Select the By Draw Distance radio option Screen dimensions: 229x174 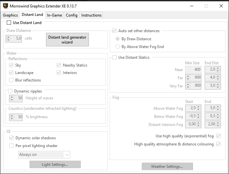(x=118, y=39)
